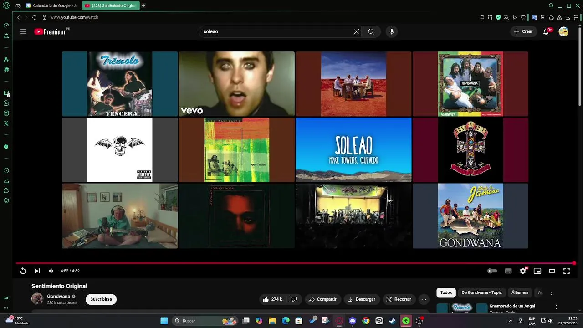Open the YouTube guide hamburger menu

click(23, 31)
